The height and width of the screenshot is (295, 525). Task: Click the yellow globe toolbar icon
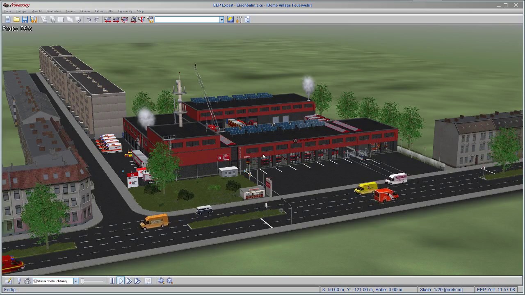click(x=231, y=19)
